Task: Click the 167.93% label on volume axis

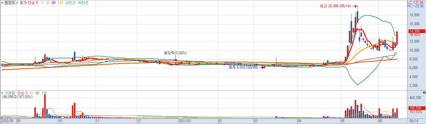Action: point(416,111)
